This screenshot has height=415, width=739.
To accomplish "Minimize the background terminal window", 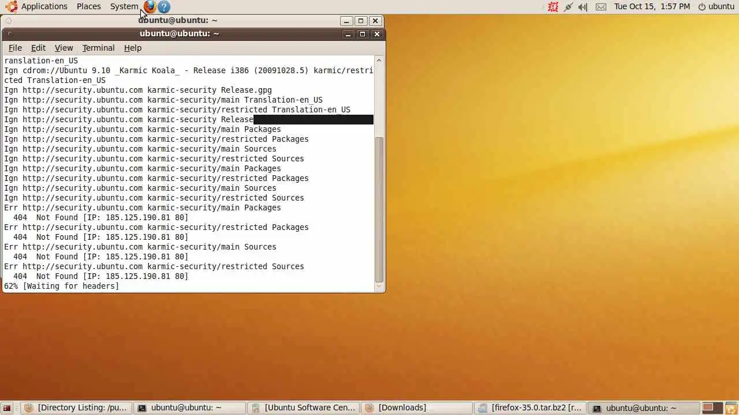I will tap(346, 21).
